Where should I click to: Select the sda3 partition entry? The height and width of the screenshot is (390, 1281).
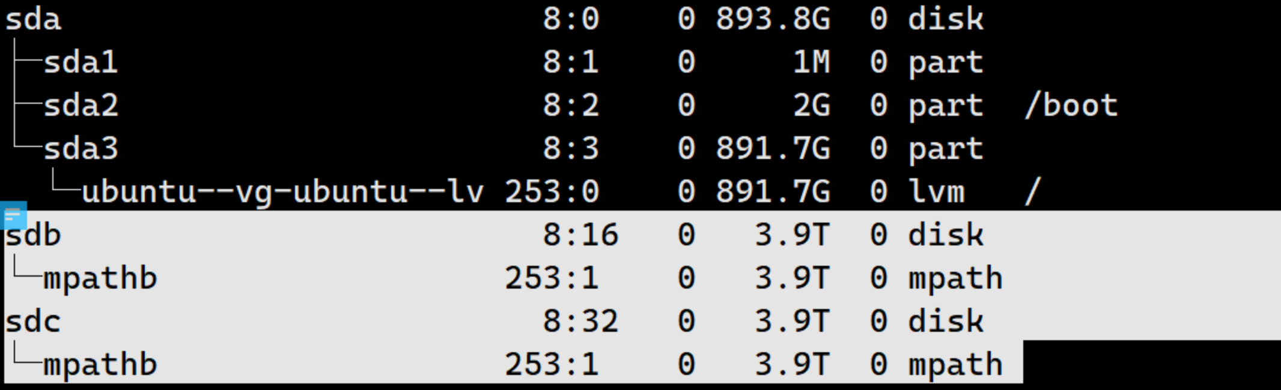pyautogui.click(x=81, y=149)
